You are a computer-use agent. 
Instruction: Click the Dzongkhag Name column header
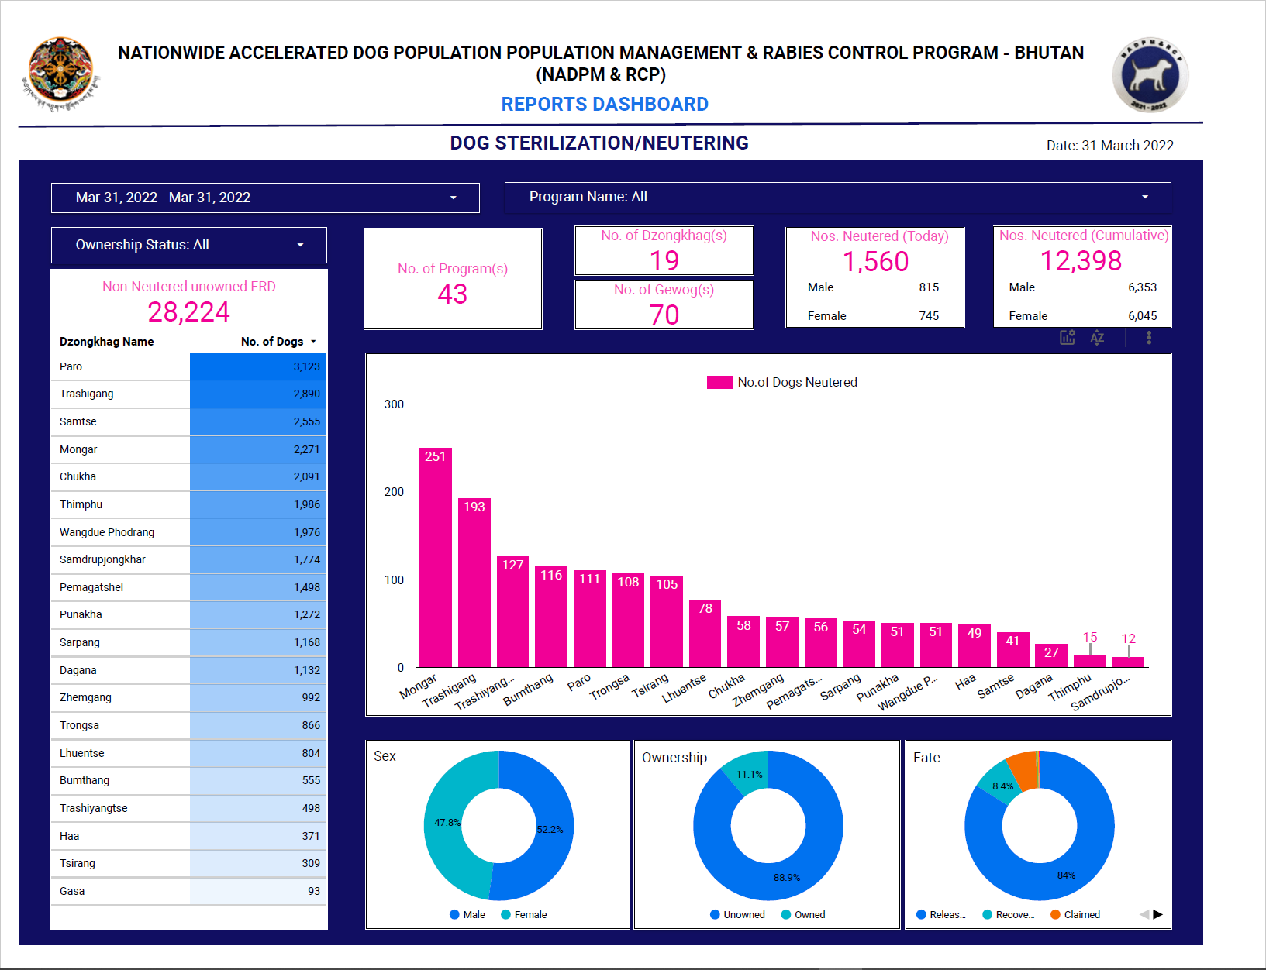tap(107, 342)
